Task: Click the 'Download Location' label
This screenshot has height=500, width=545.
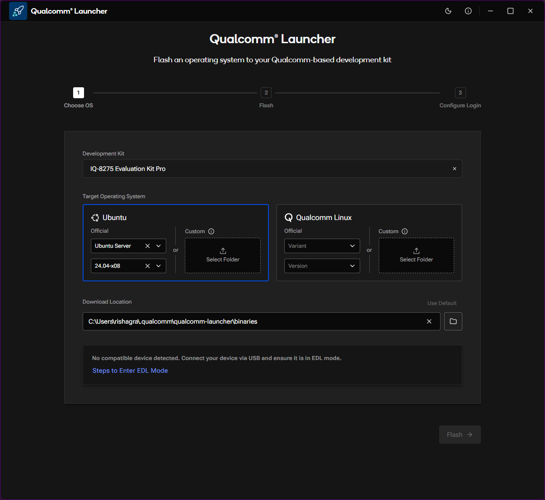Action: (x=107, y=302)
